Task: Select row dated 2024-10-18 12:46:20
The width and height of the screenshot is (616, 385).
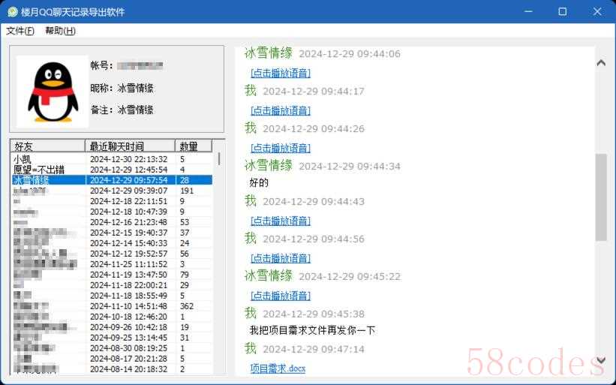Action: [113, 317]
